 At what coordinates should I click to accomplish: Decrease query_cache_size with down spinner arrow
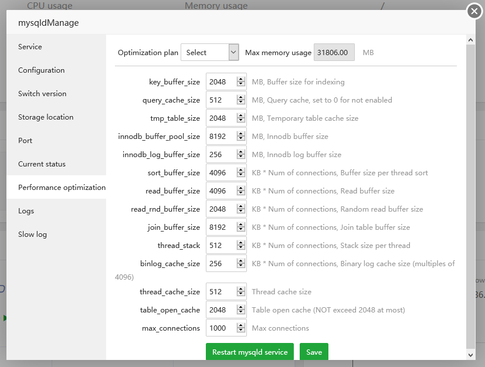tap(241, 103)
